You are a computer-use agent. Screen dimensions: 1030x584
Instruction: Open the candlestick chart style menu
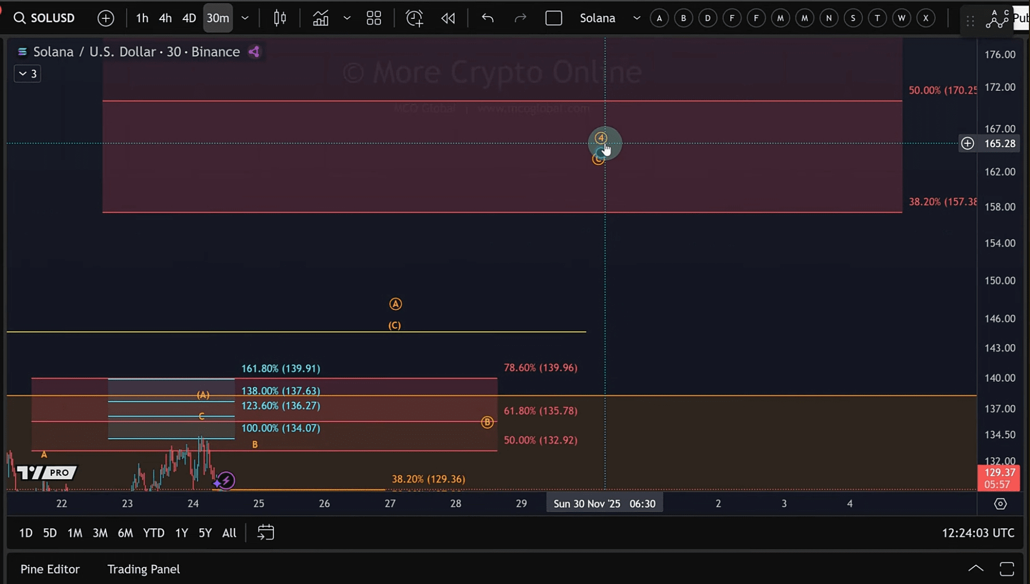point(280,18)
